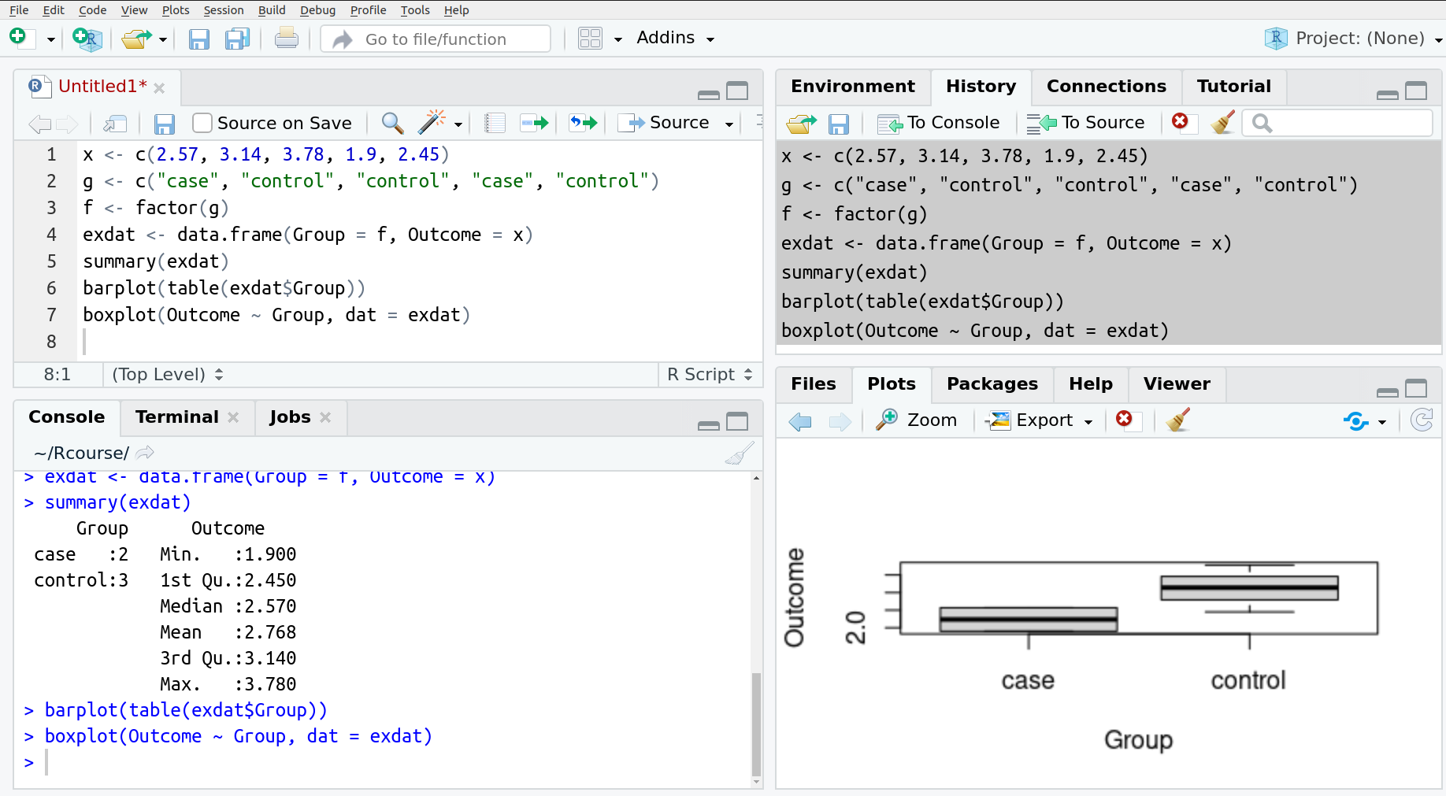Save the command history
Viewport: 1446px width, 796px height.
(x=839, y=123)
